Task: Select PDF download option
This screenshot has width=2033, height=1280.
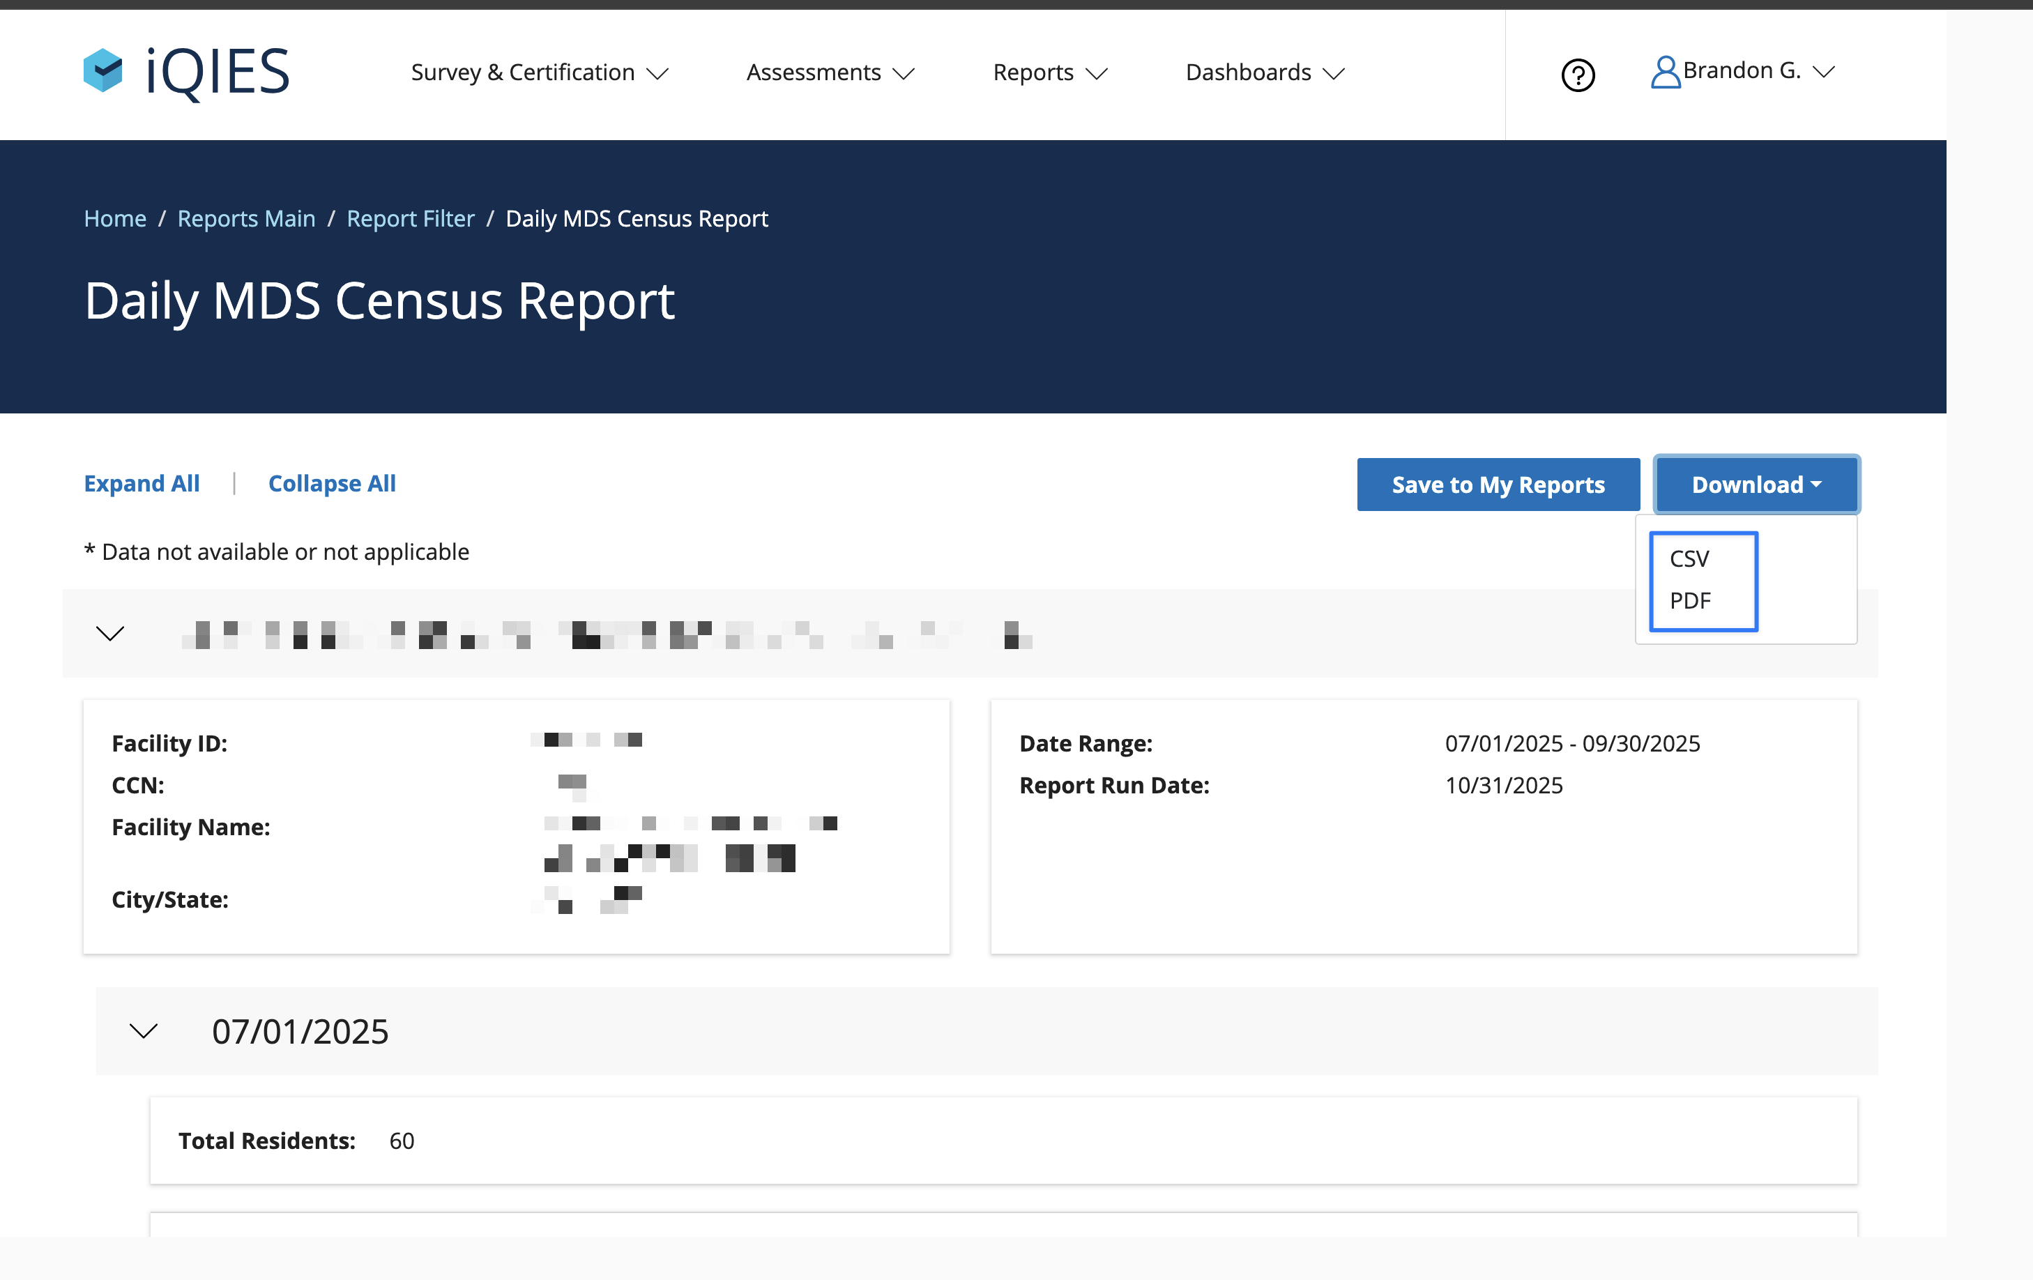Action: (x=1689, y=601)
